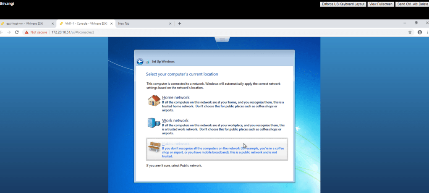The height and width of the screenshot is (193, 429).
Task: Open the Chrome profile avatar icon
Action: (419, 32)
